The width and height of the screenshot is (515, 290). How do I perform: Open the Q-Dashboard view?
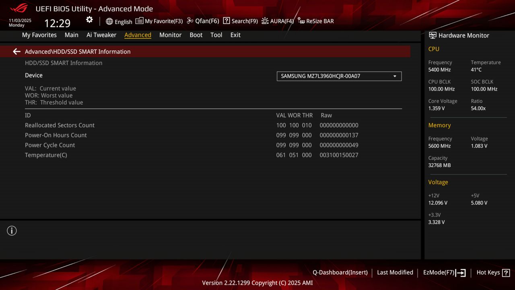(340, 272)
